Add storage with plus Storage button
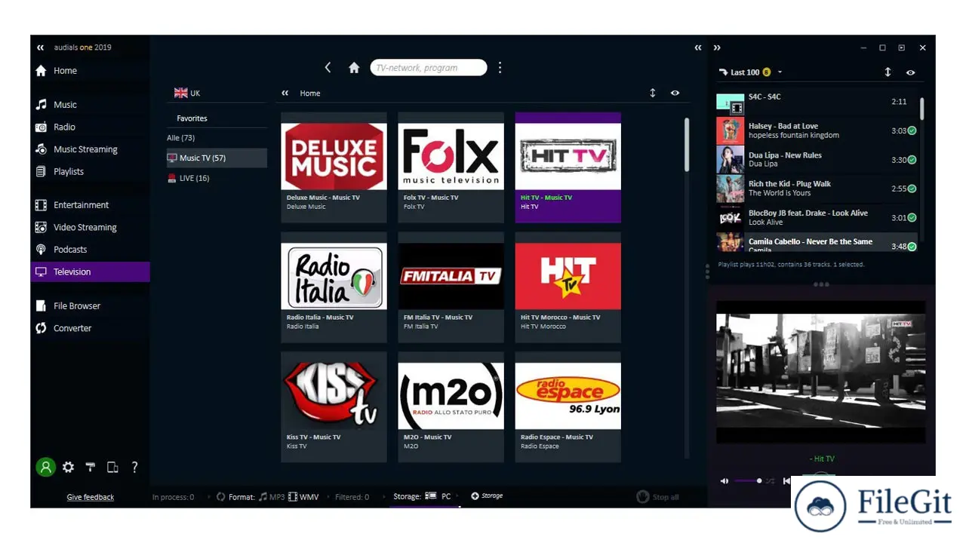The width and height of the screenshot is (966, 543). click(x=487, y=496)
